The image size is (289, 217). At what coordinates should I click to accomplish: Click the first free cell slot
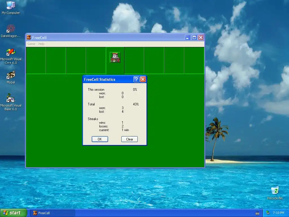tap(36, 60)
